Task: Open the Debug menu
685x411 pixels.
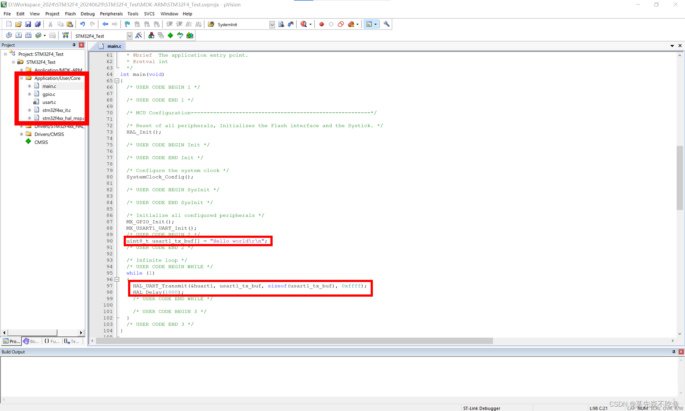Action: pyautogui.click(x=87, y=14)
